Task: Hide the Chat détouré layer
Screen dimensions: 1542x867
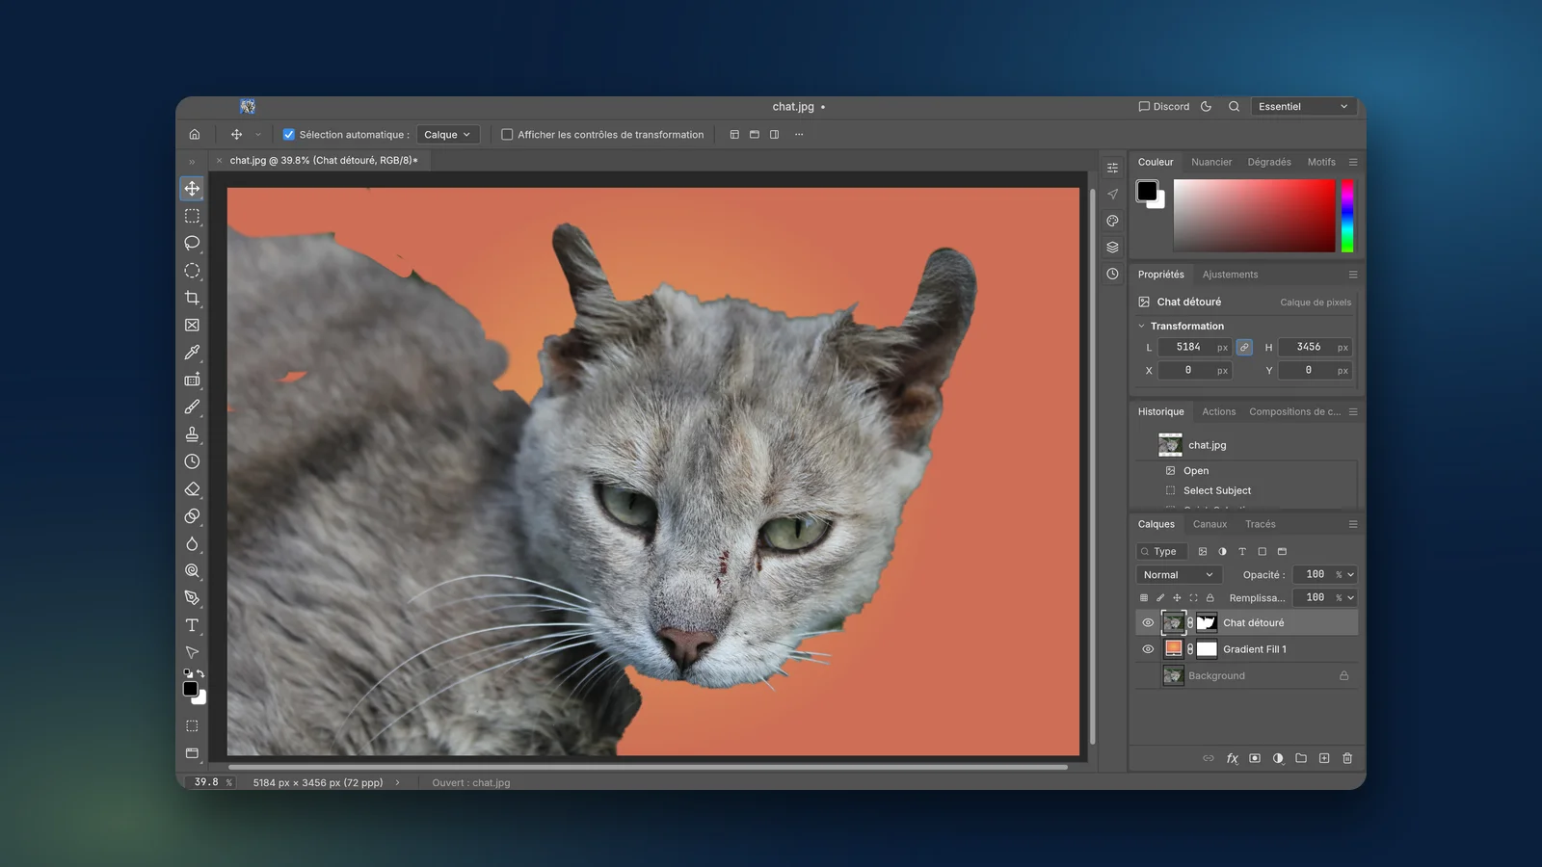Action: click(1148, 623)
